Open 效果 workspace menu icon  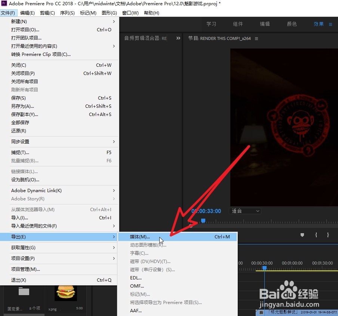point(331,24)
